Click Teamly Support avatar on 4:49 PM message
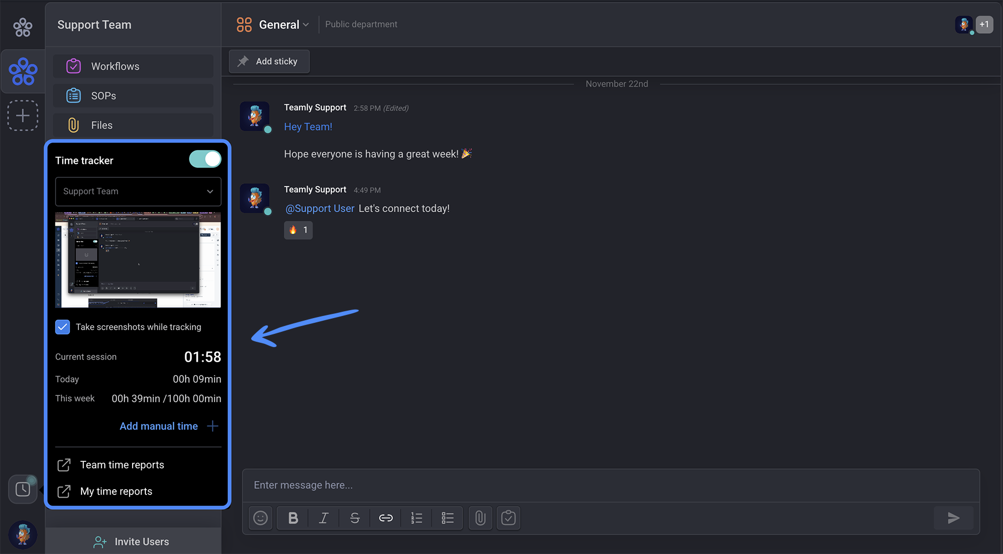Image resolution: width=1003 pixels, height=554 pixels. 255,199
